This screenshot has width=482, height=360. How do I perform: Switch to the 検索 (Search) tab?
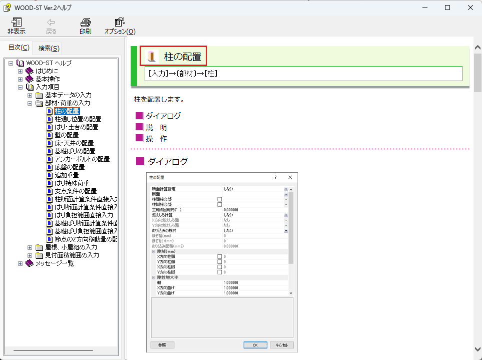(x=49, y=48)
